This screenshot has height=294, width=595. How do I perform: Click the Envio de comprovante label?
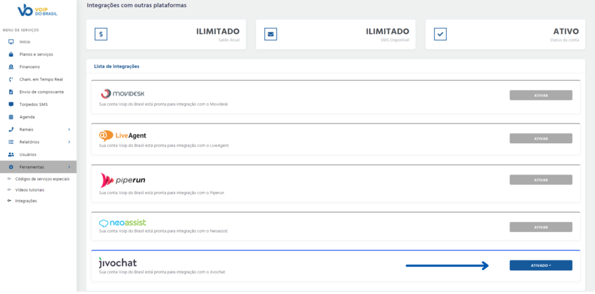[x=41, y=92]
